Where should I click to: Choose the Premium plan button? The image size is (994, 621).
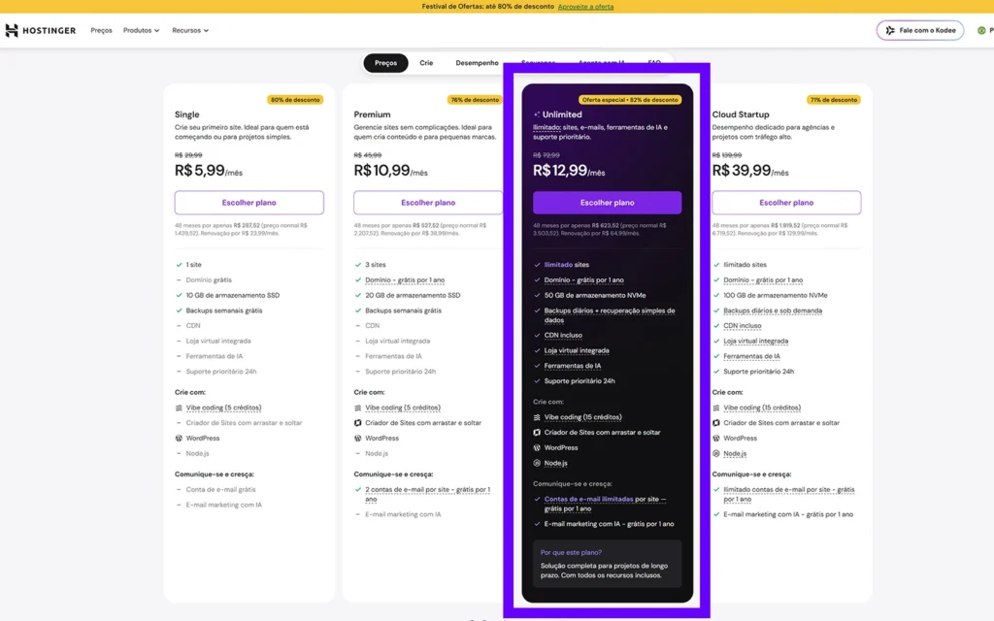428,203
